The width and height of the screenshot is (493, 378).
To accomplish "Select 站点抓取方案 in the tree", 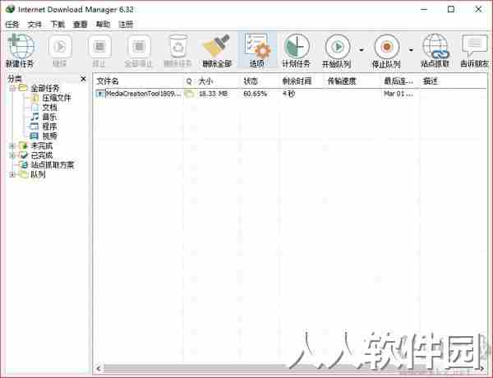I will click(53, 164).
